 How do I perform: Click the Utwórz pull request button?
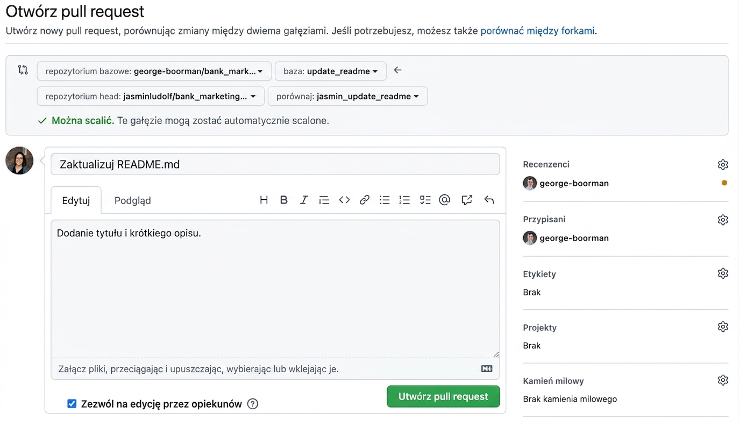[443, 397]
